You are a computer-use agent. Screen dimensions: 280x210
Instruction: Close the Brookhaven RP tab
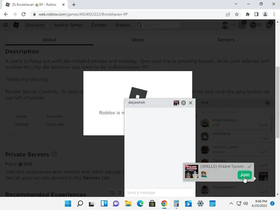coord(63,5)
